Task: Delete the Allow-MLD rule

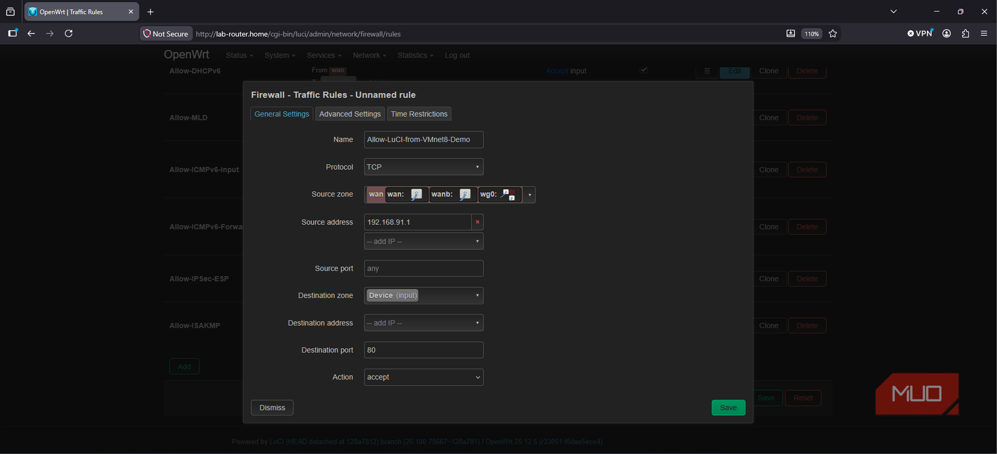Action: (807, 118)
